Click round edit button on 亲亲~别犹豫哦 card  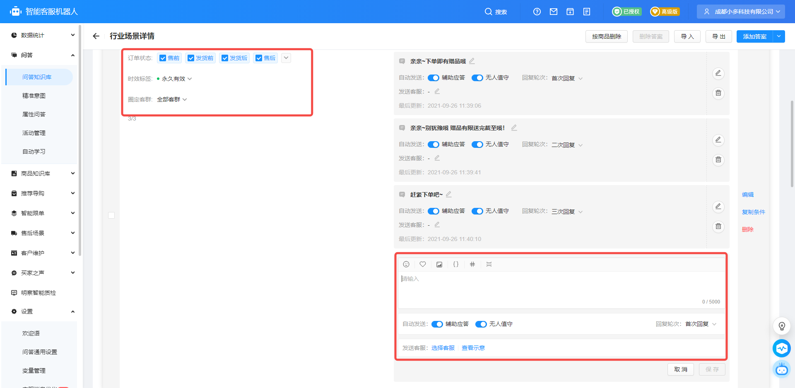[x=718, y=140]
